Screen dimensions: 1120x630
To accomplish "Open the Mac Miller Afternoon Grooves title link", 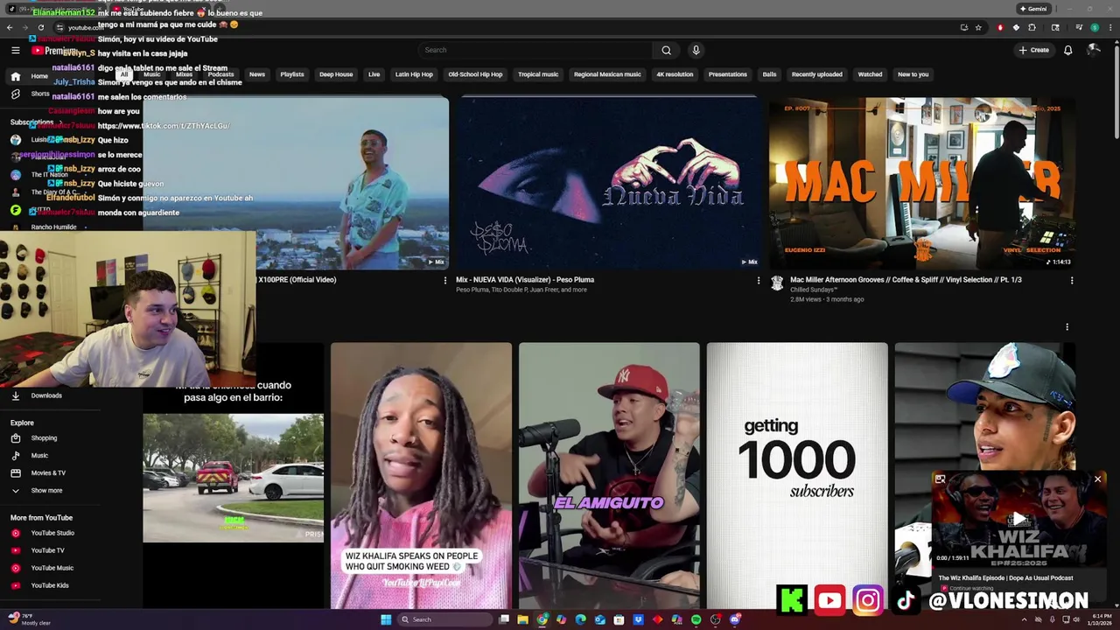I will 906,280.
